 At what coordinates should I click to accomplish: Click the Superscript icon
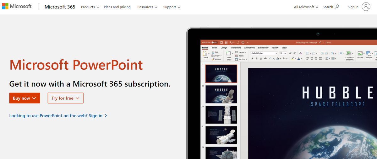pyautogui.click(x=269, y=58)
